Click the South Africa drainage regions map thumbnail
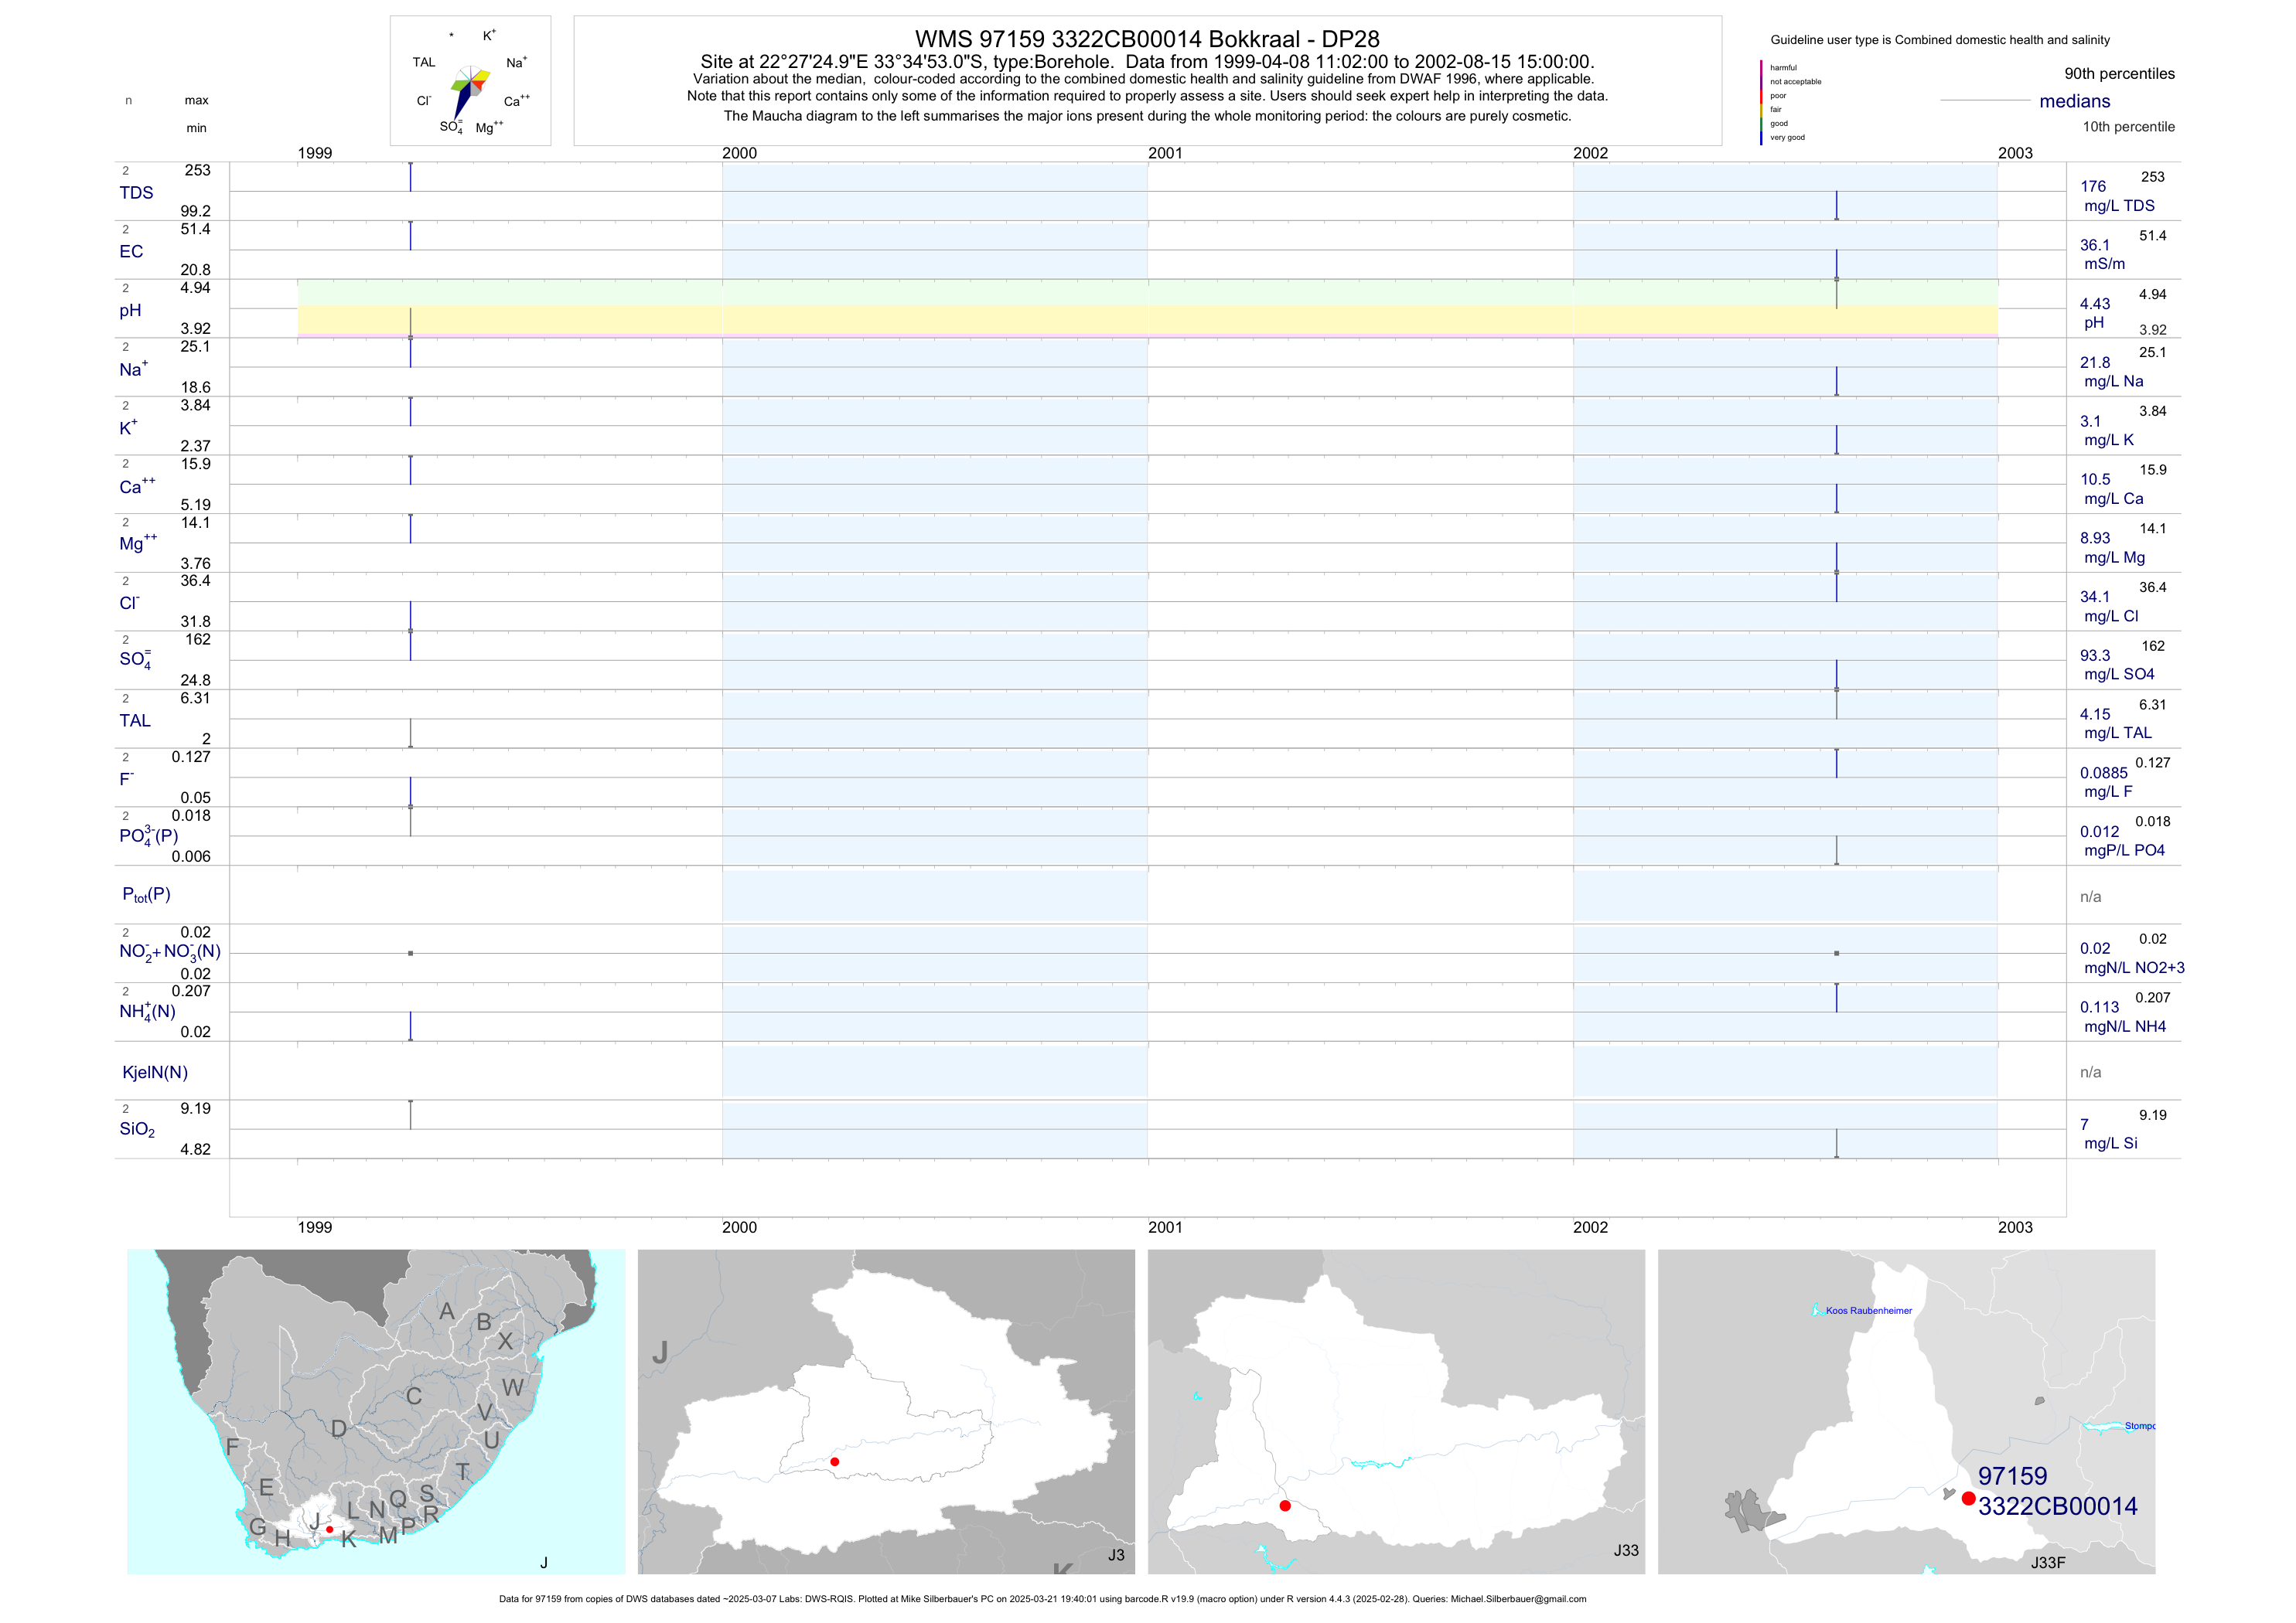The height and width of the screenshot is (1623, 2296). pos(376,1411)
